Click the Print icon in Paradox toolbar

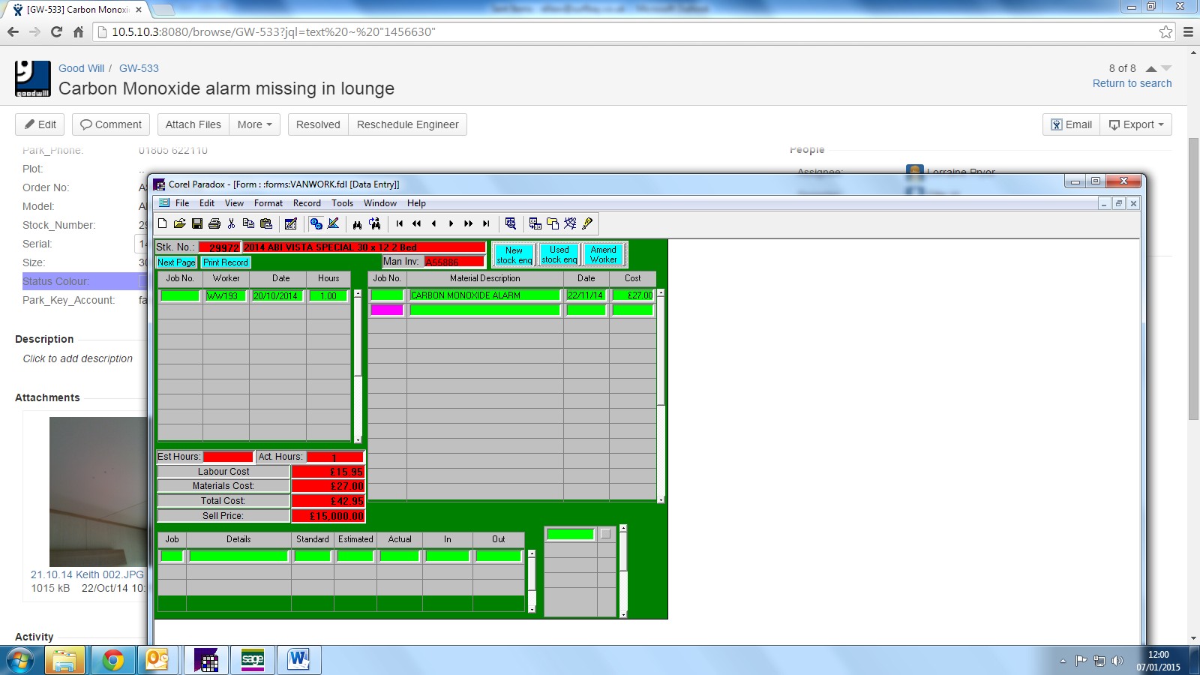pos(214,223)
